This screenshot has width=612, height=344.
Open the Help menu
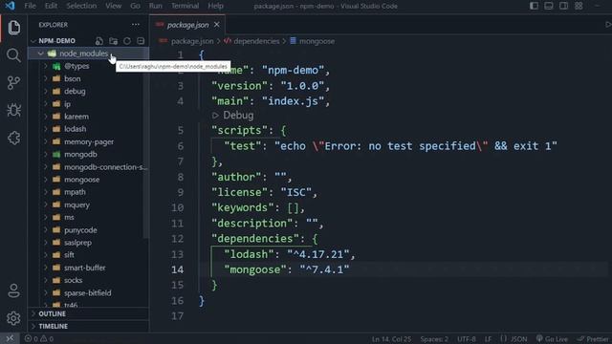[215, 6]
